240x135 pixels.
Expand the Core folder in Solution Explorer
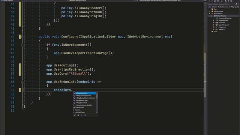click(209, 9)
